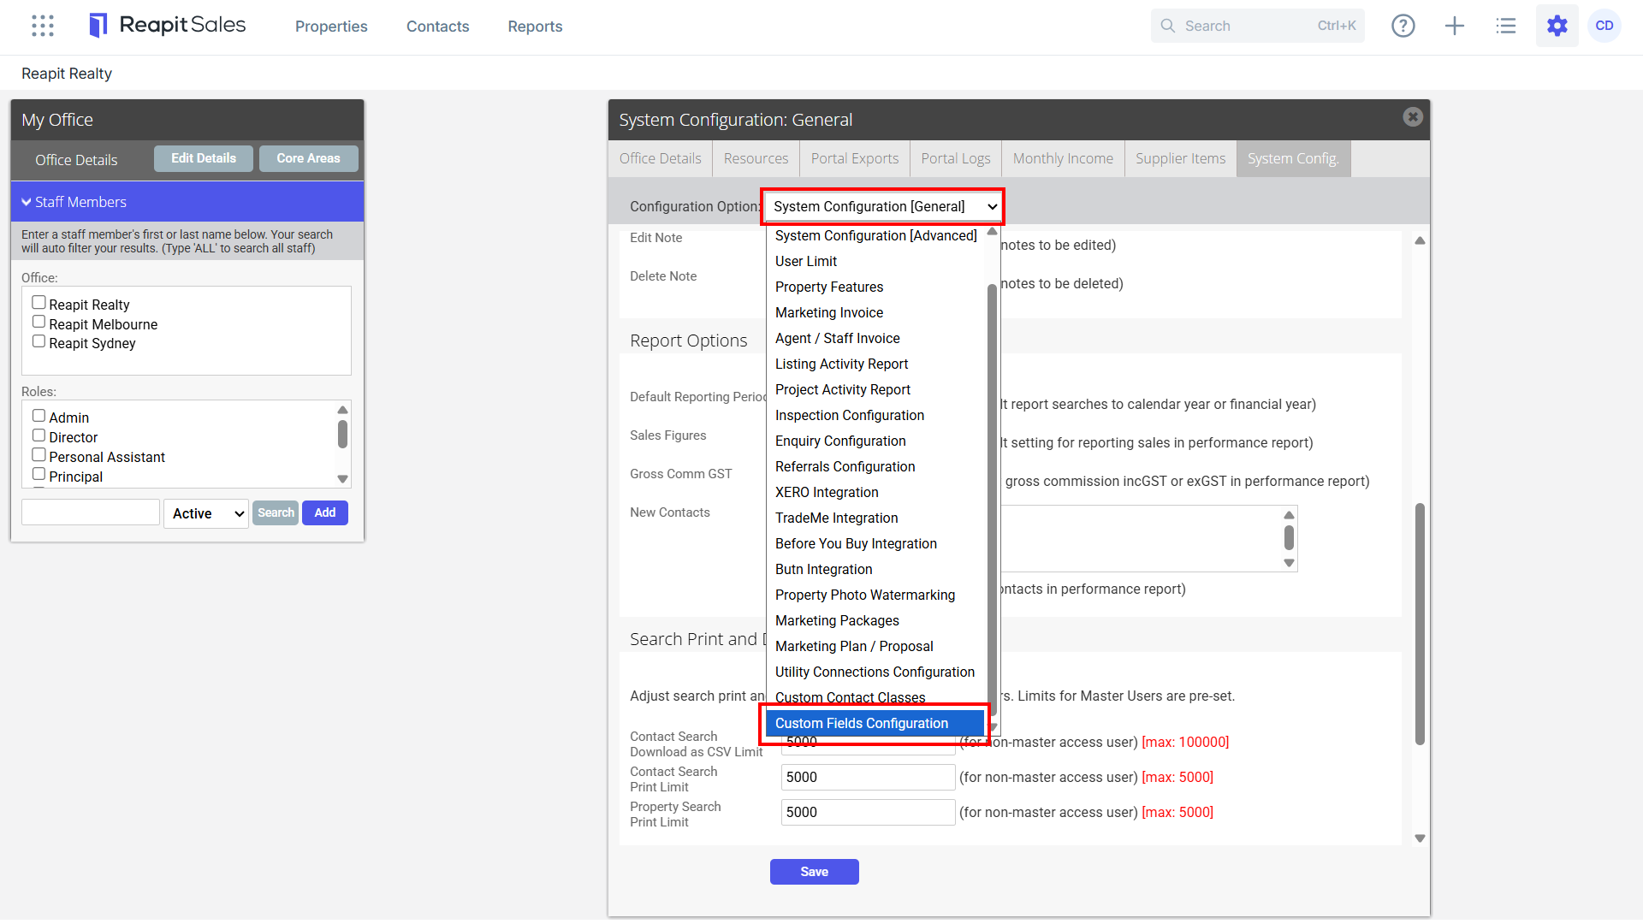Click the Edit Details button
Viewport: 1643px width, 924px height.
point(203,158)
